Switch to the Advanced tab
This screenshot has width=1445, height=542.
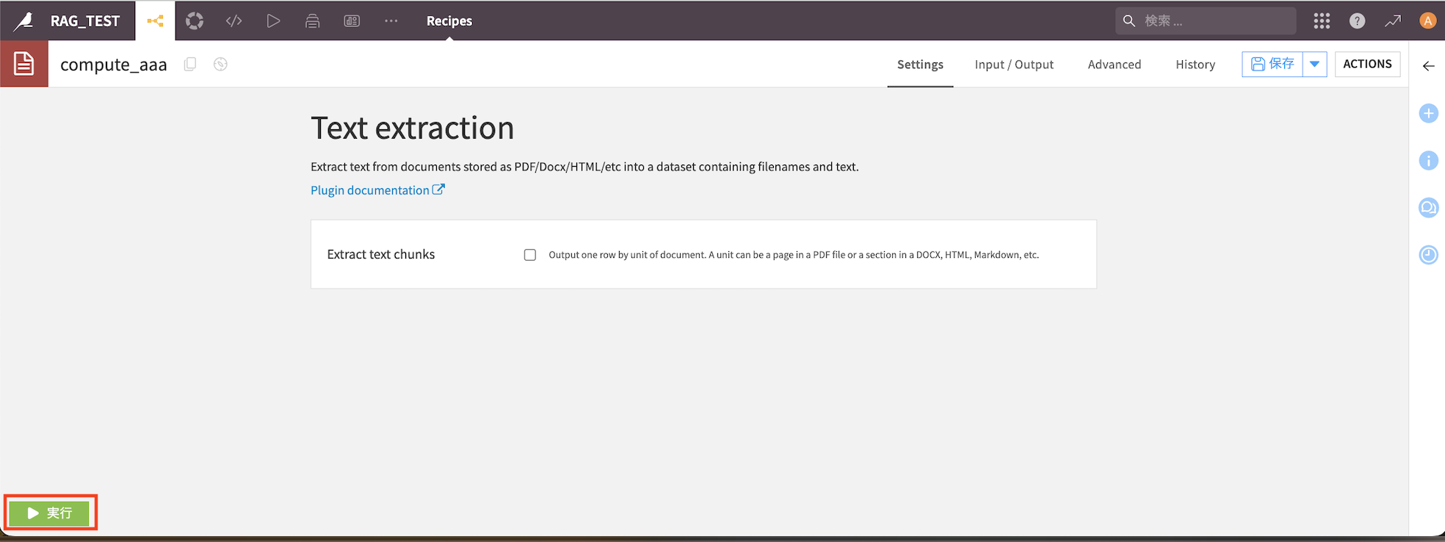pos(1114,65)
